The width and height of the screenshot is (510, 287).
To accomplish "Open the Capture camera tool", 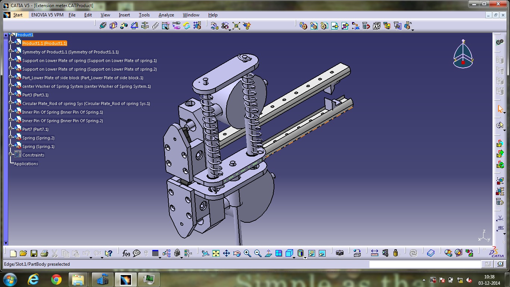I will pos(339,253).
